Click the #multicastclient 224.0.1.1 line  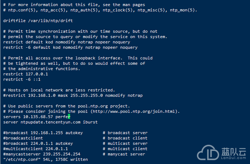pos(35,149)
